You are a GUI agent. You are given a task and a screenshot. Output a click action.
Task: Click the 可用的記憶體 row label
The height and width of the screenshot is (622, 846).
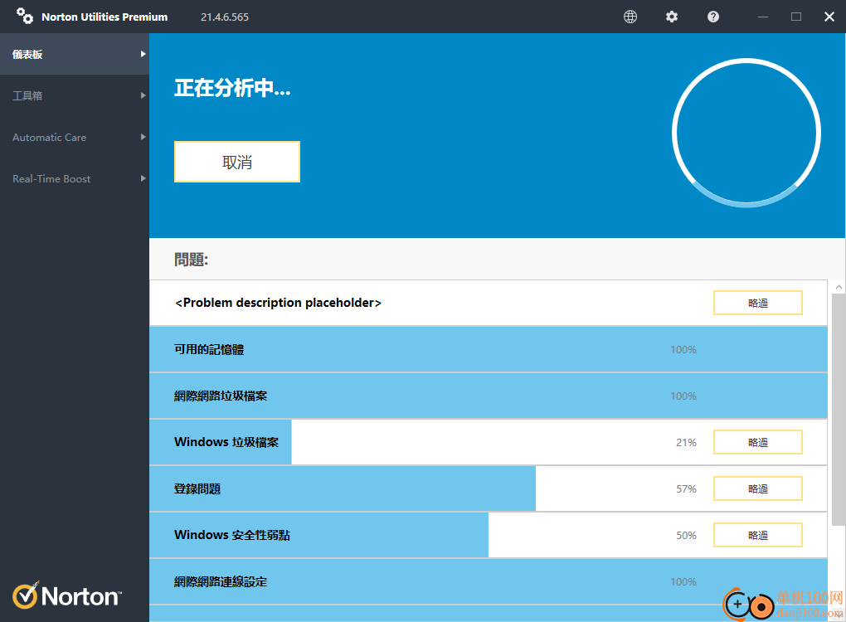pos(209,350)
